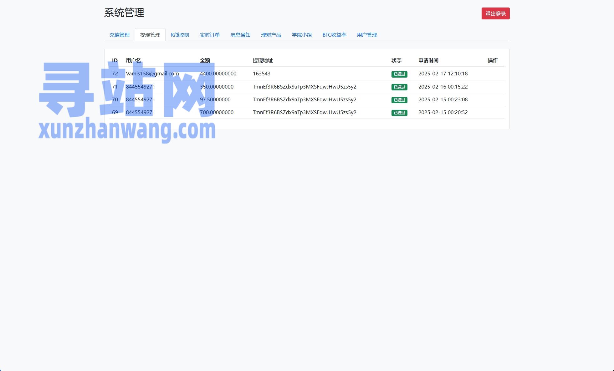Switch to the 学院小组 tab
The image size is (614, 371).
(302, 35)
